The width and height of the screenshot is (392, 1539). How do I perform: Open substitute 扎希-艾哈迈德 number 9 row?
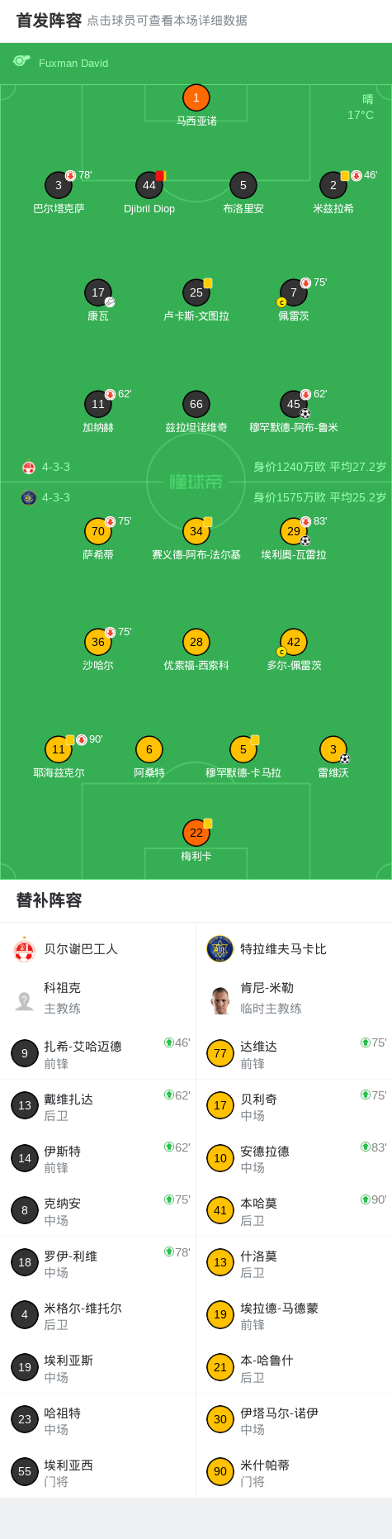(98, 1053)
